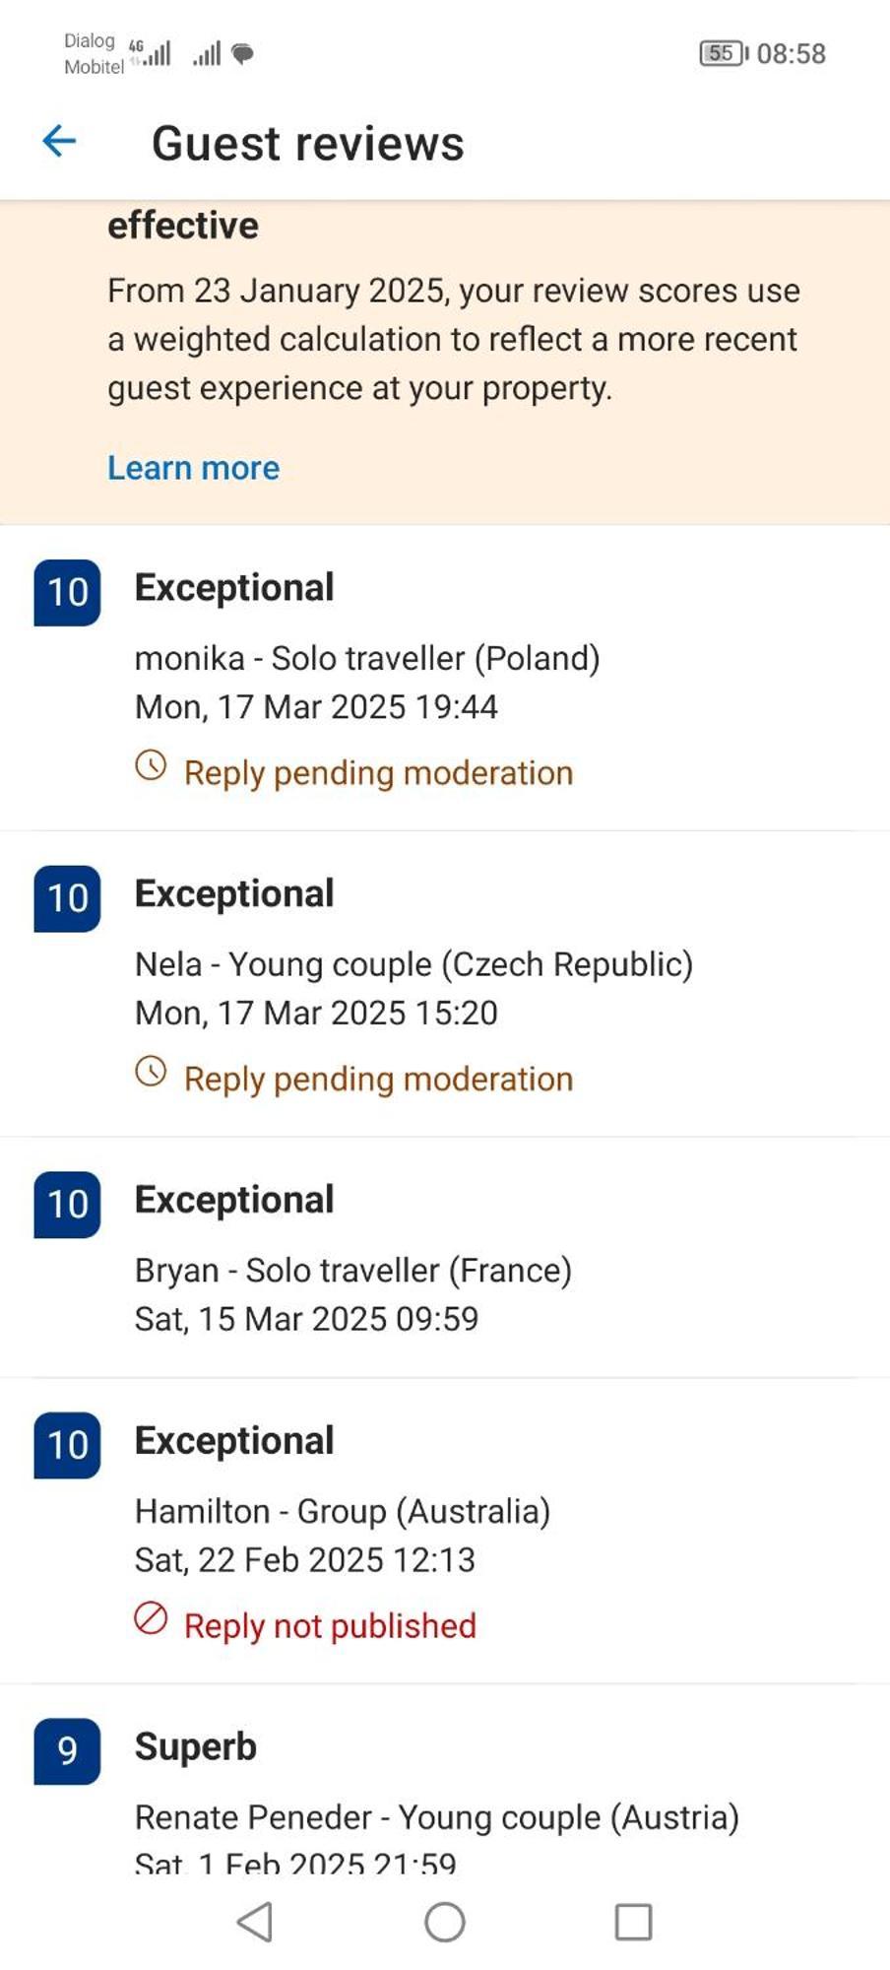Tap the score 10 badge for monika's review
The image size is (890, 1970).
(x=67, y=593)
